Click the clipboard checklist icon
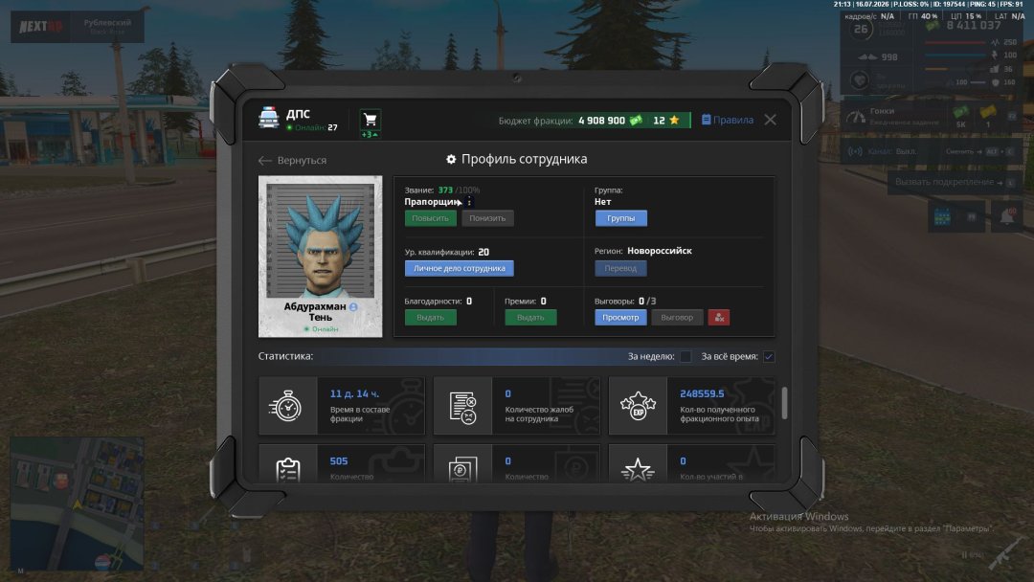1034x582 pixels. pos(288,469)
